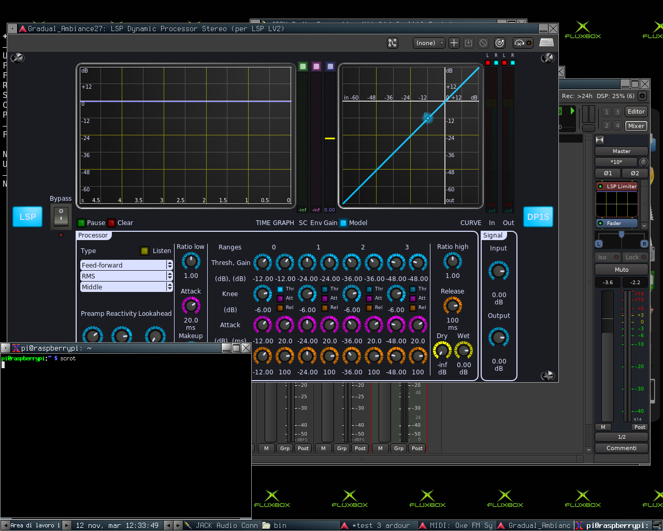The image size is (663, 531).
Task: Click the Ratio high knob
Action: [x=452, y=261]
